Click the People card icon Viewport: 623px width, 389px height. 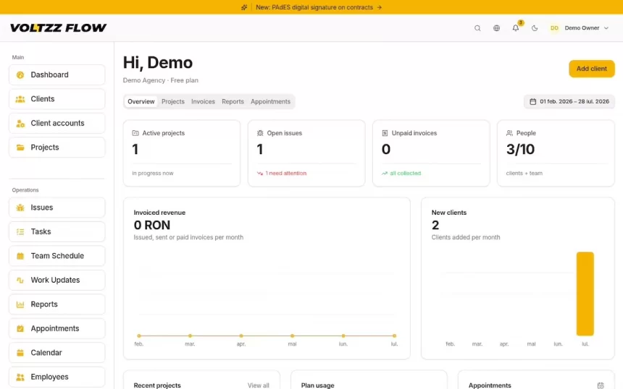click(509, 133)
